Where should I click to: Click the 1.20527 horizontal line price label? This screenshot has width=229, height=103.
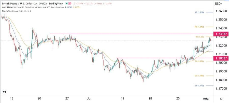click(x=221, y=58)
